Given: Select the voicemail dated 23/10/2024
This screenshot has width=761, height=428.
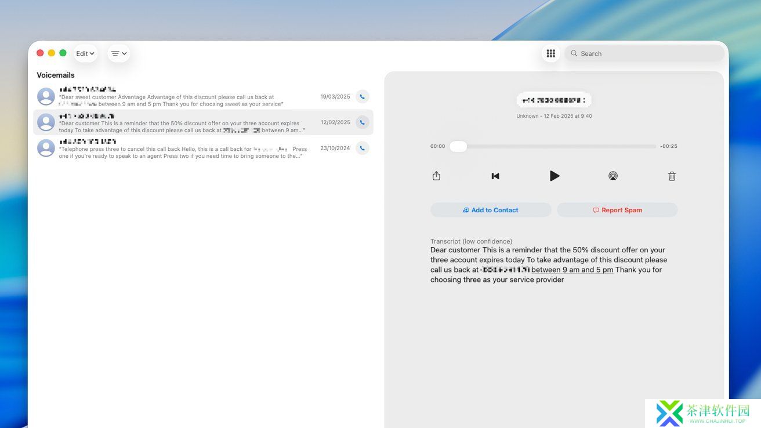Looking at the screenshot, I should [x=203, y=148].
